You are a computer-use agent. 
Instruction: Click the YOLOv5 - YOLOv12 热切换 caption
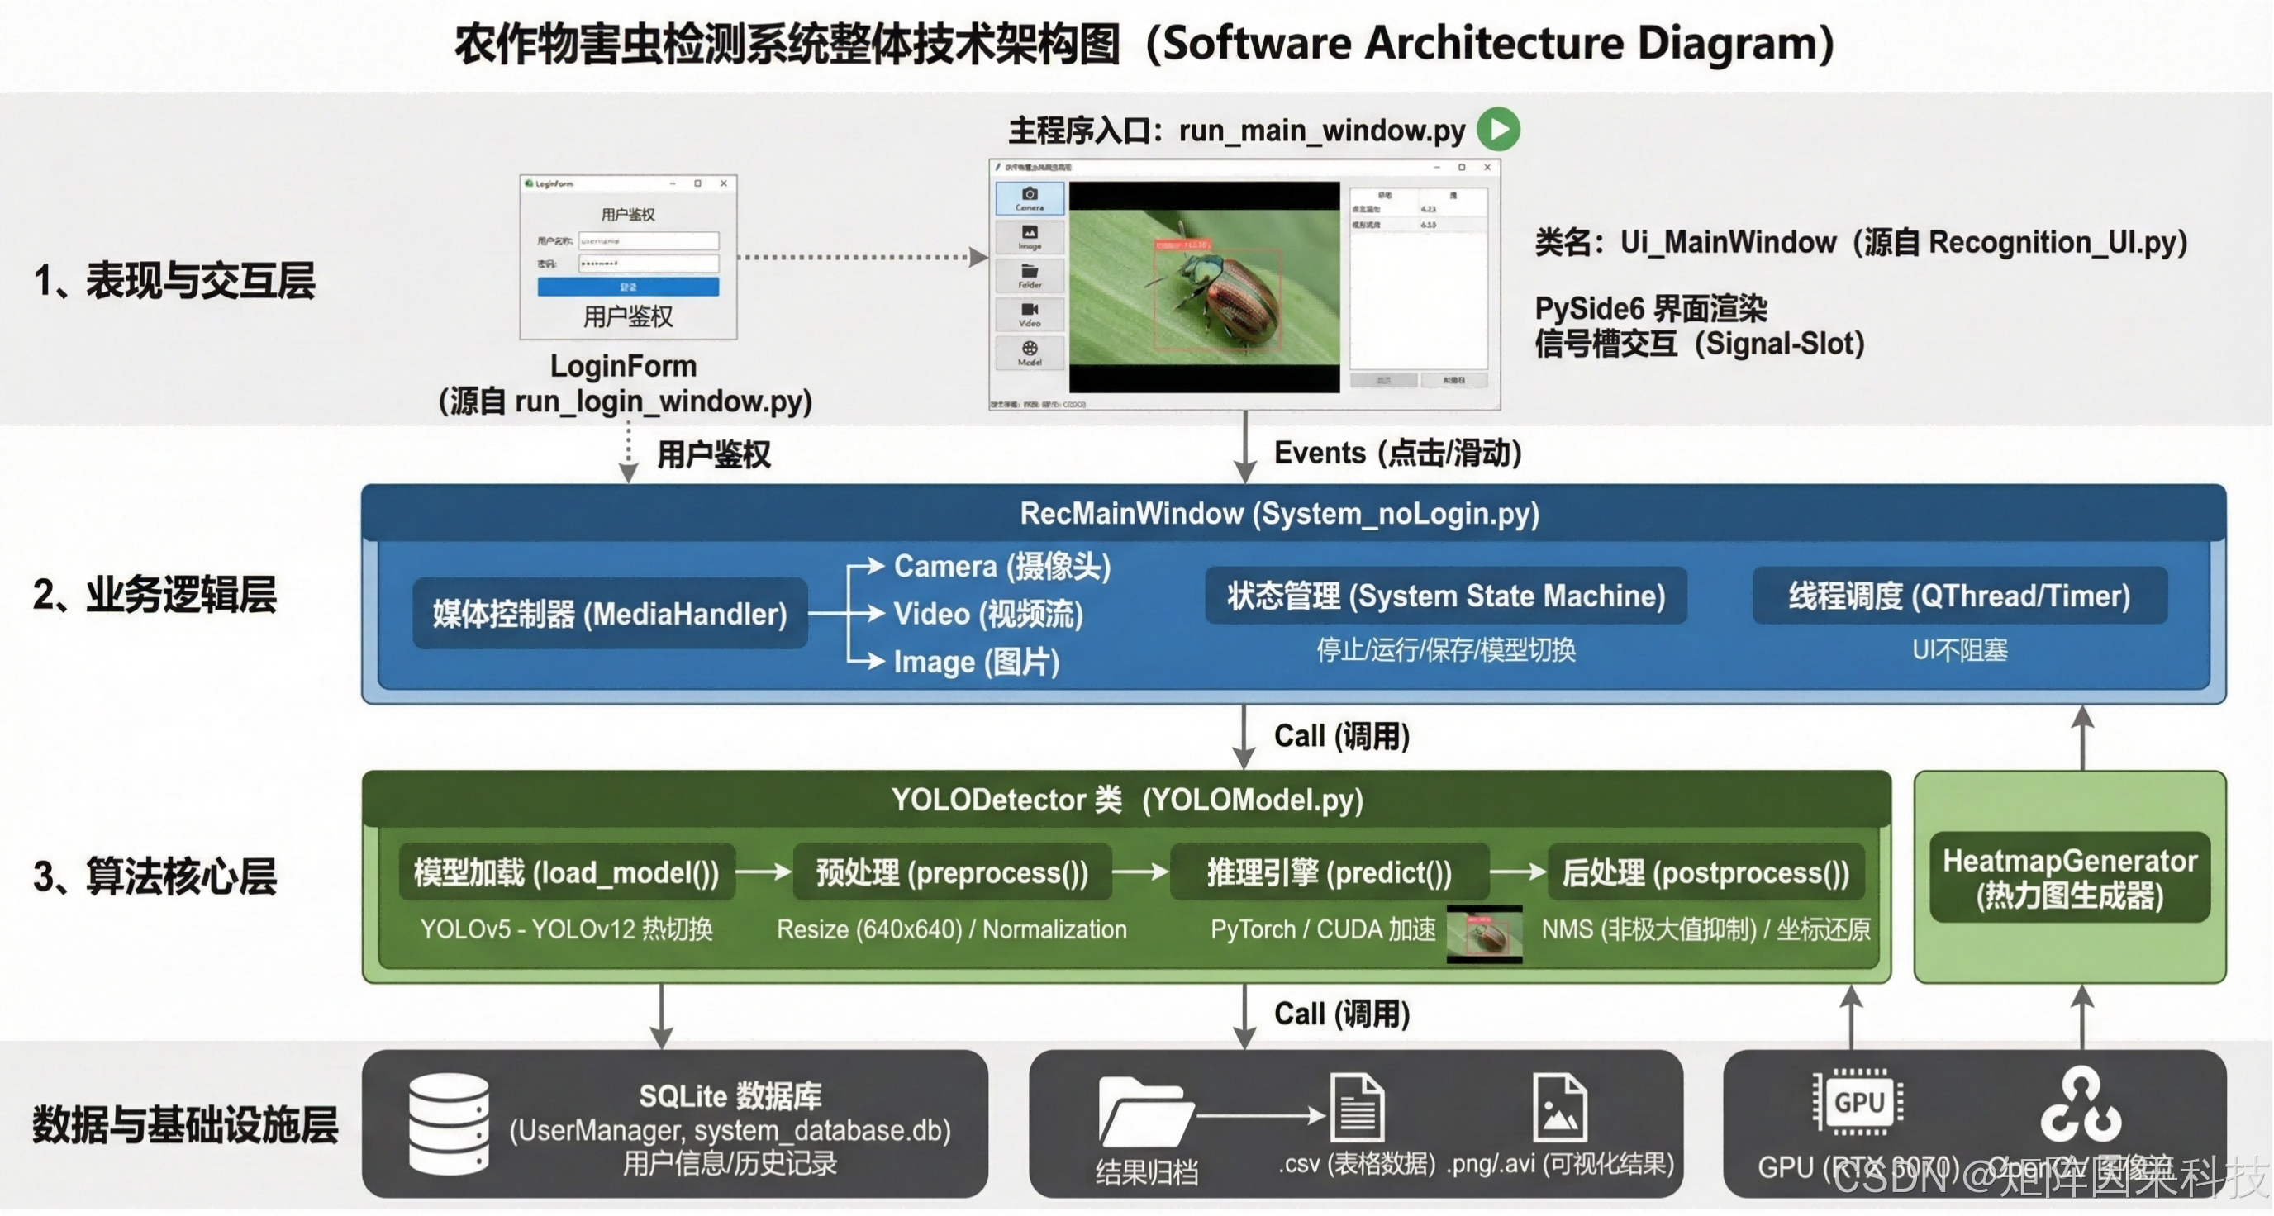(566, 929)
